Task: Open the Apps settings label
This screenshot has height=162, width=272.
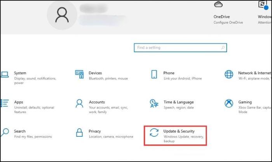Action: (x=19, y=102)
